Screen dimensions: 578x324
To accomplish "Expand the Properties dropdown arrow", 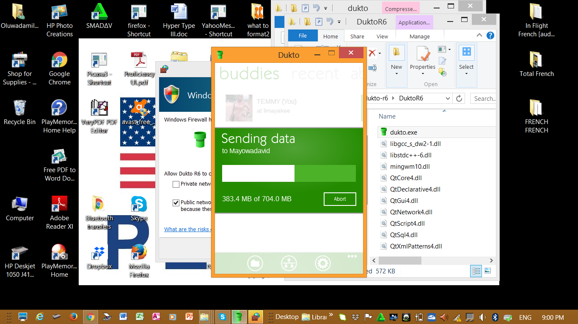I will [423, 74].
